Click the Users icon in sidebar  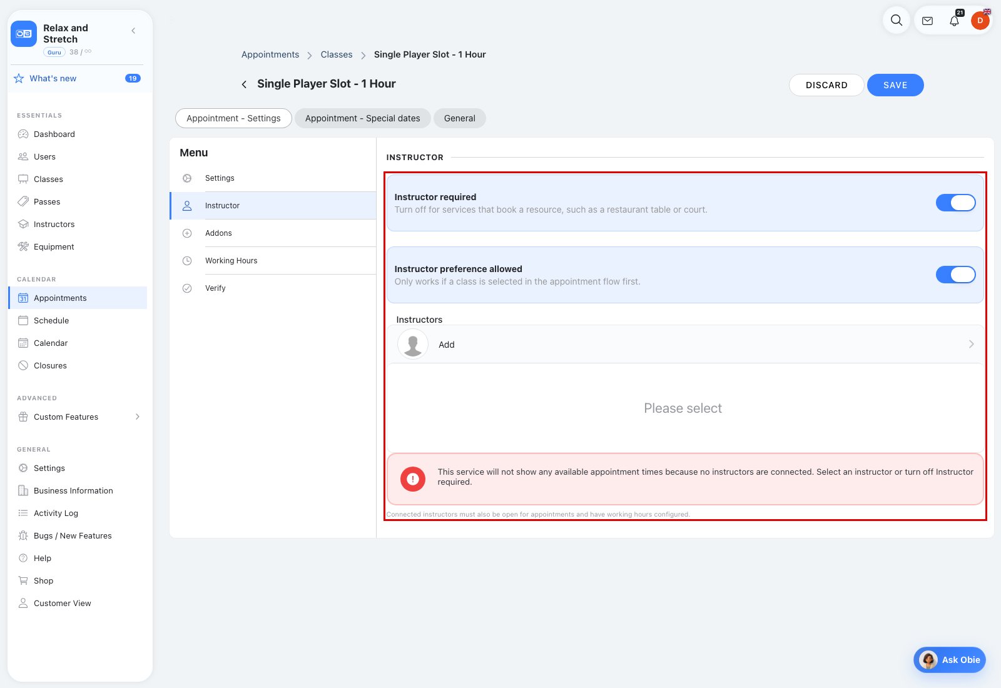click(x=23, y=156)
